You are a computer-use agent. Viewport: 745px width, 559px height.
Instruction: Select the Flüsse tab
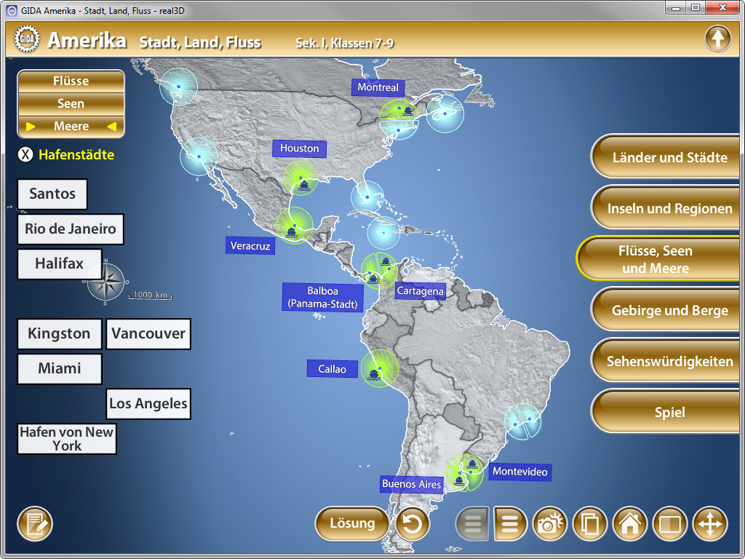[x=71, y=81]
